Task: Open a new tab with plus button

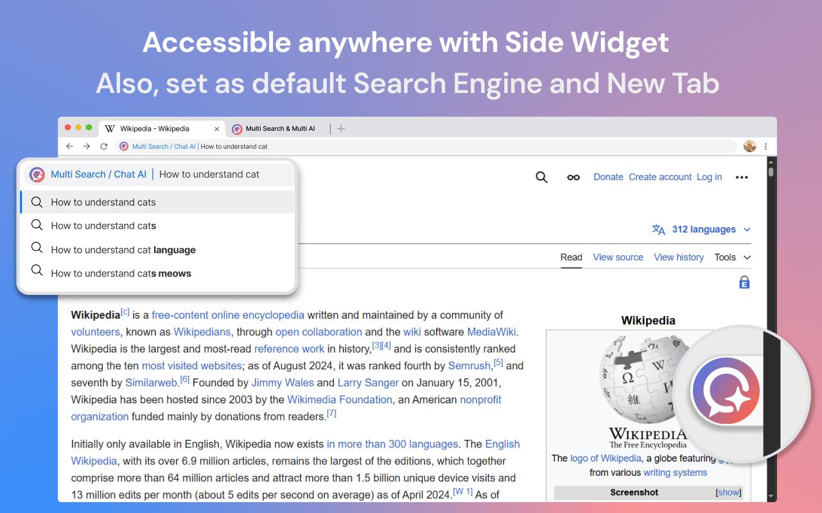Action: tap(341, 129)
